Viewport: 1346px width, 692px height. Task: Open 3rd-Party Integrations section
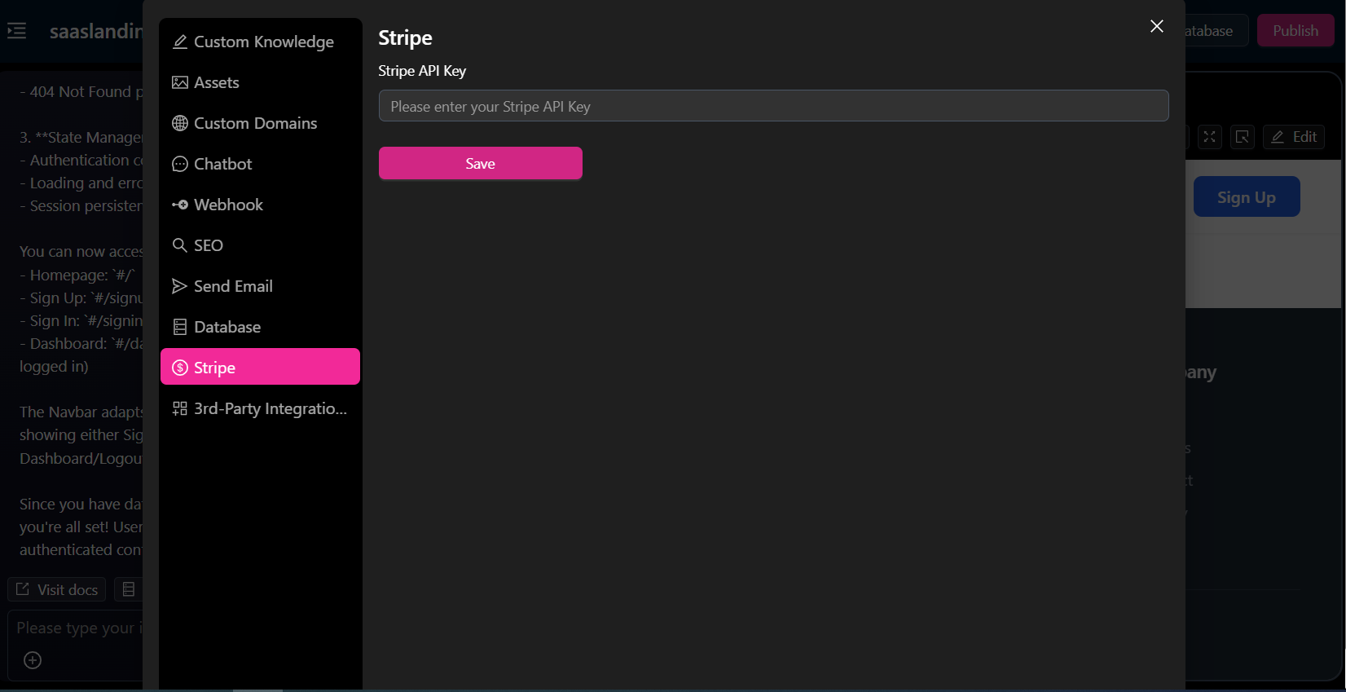(x=260, y=408)
